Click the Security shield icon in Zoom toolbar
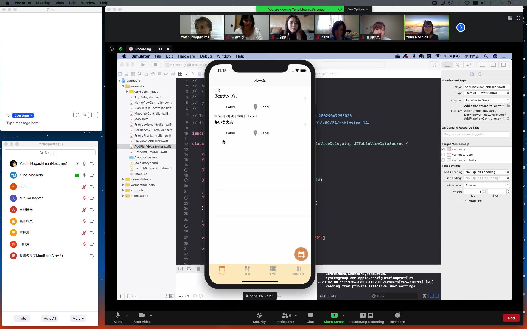 point(259,315)
